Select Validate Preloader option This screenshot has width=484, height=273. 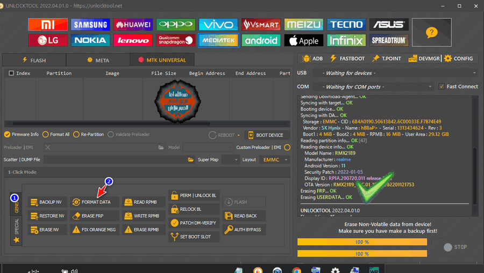tap(129, 135)
